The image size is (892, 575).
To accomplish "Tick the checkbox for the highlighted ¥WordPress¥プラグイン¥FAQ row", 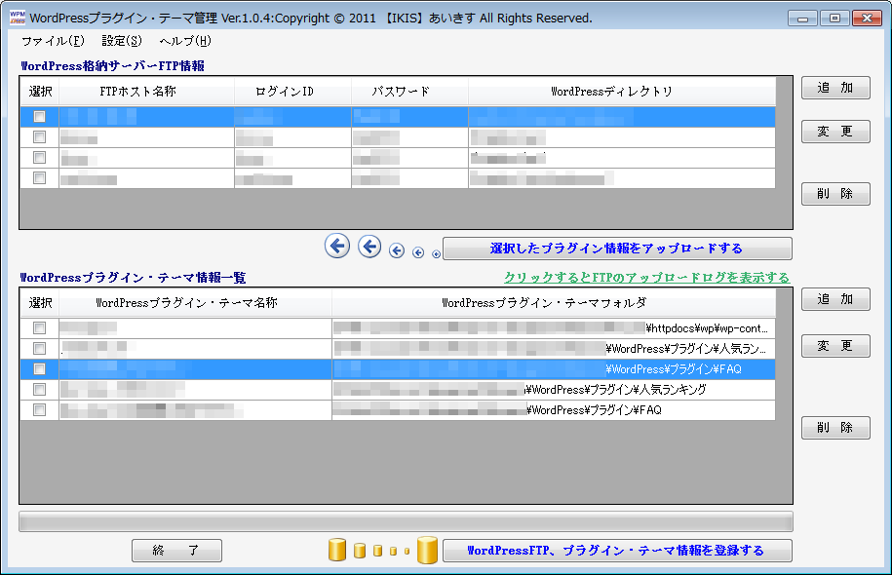I will tap(39, 369).
